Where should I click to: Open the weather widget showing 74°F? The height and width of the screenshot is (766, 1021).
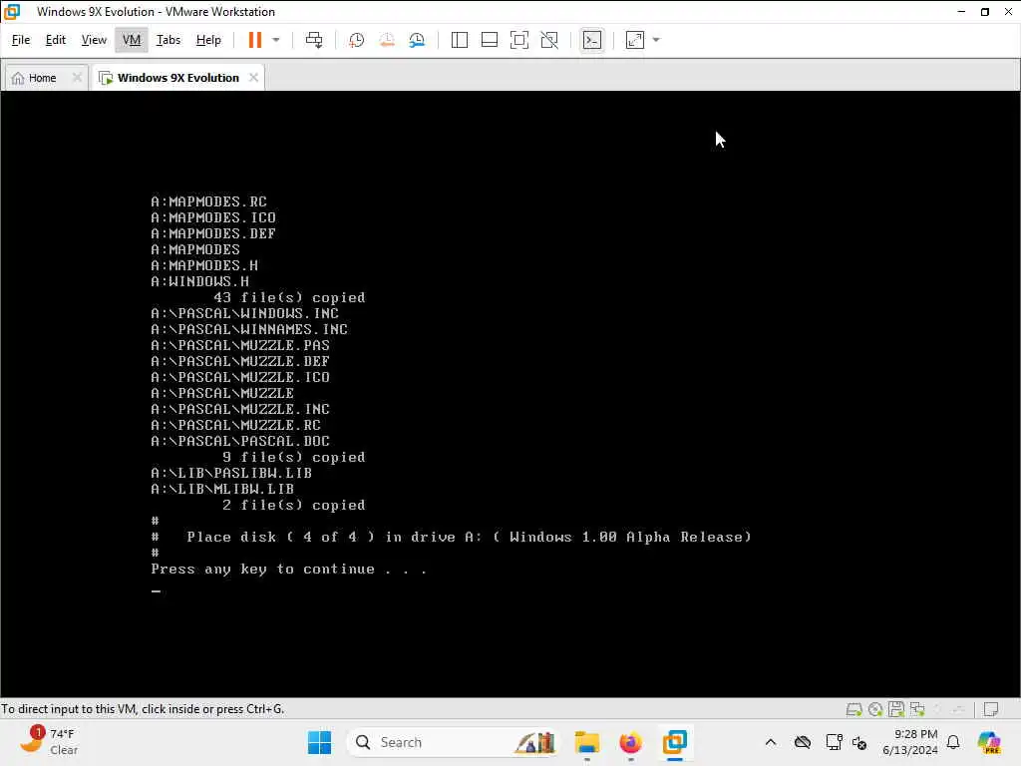click(x=49, y=742)
